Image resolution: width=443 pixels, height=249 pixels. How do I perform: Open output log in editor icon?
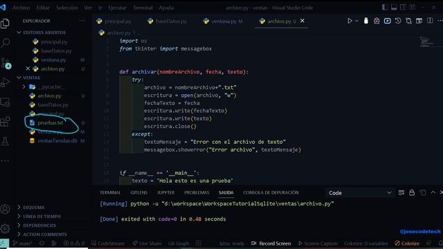tap(423, 192)
